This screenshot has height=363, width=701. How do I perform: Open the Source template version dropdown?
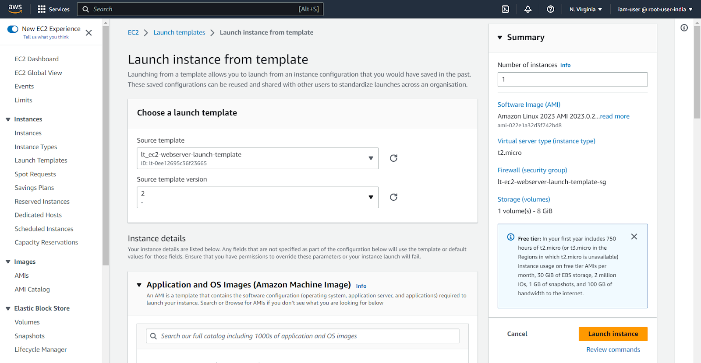point(258,197)
